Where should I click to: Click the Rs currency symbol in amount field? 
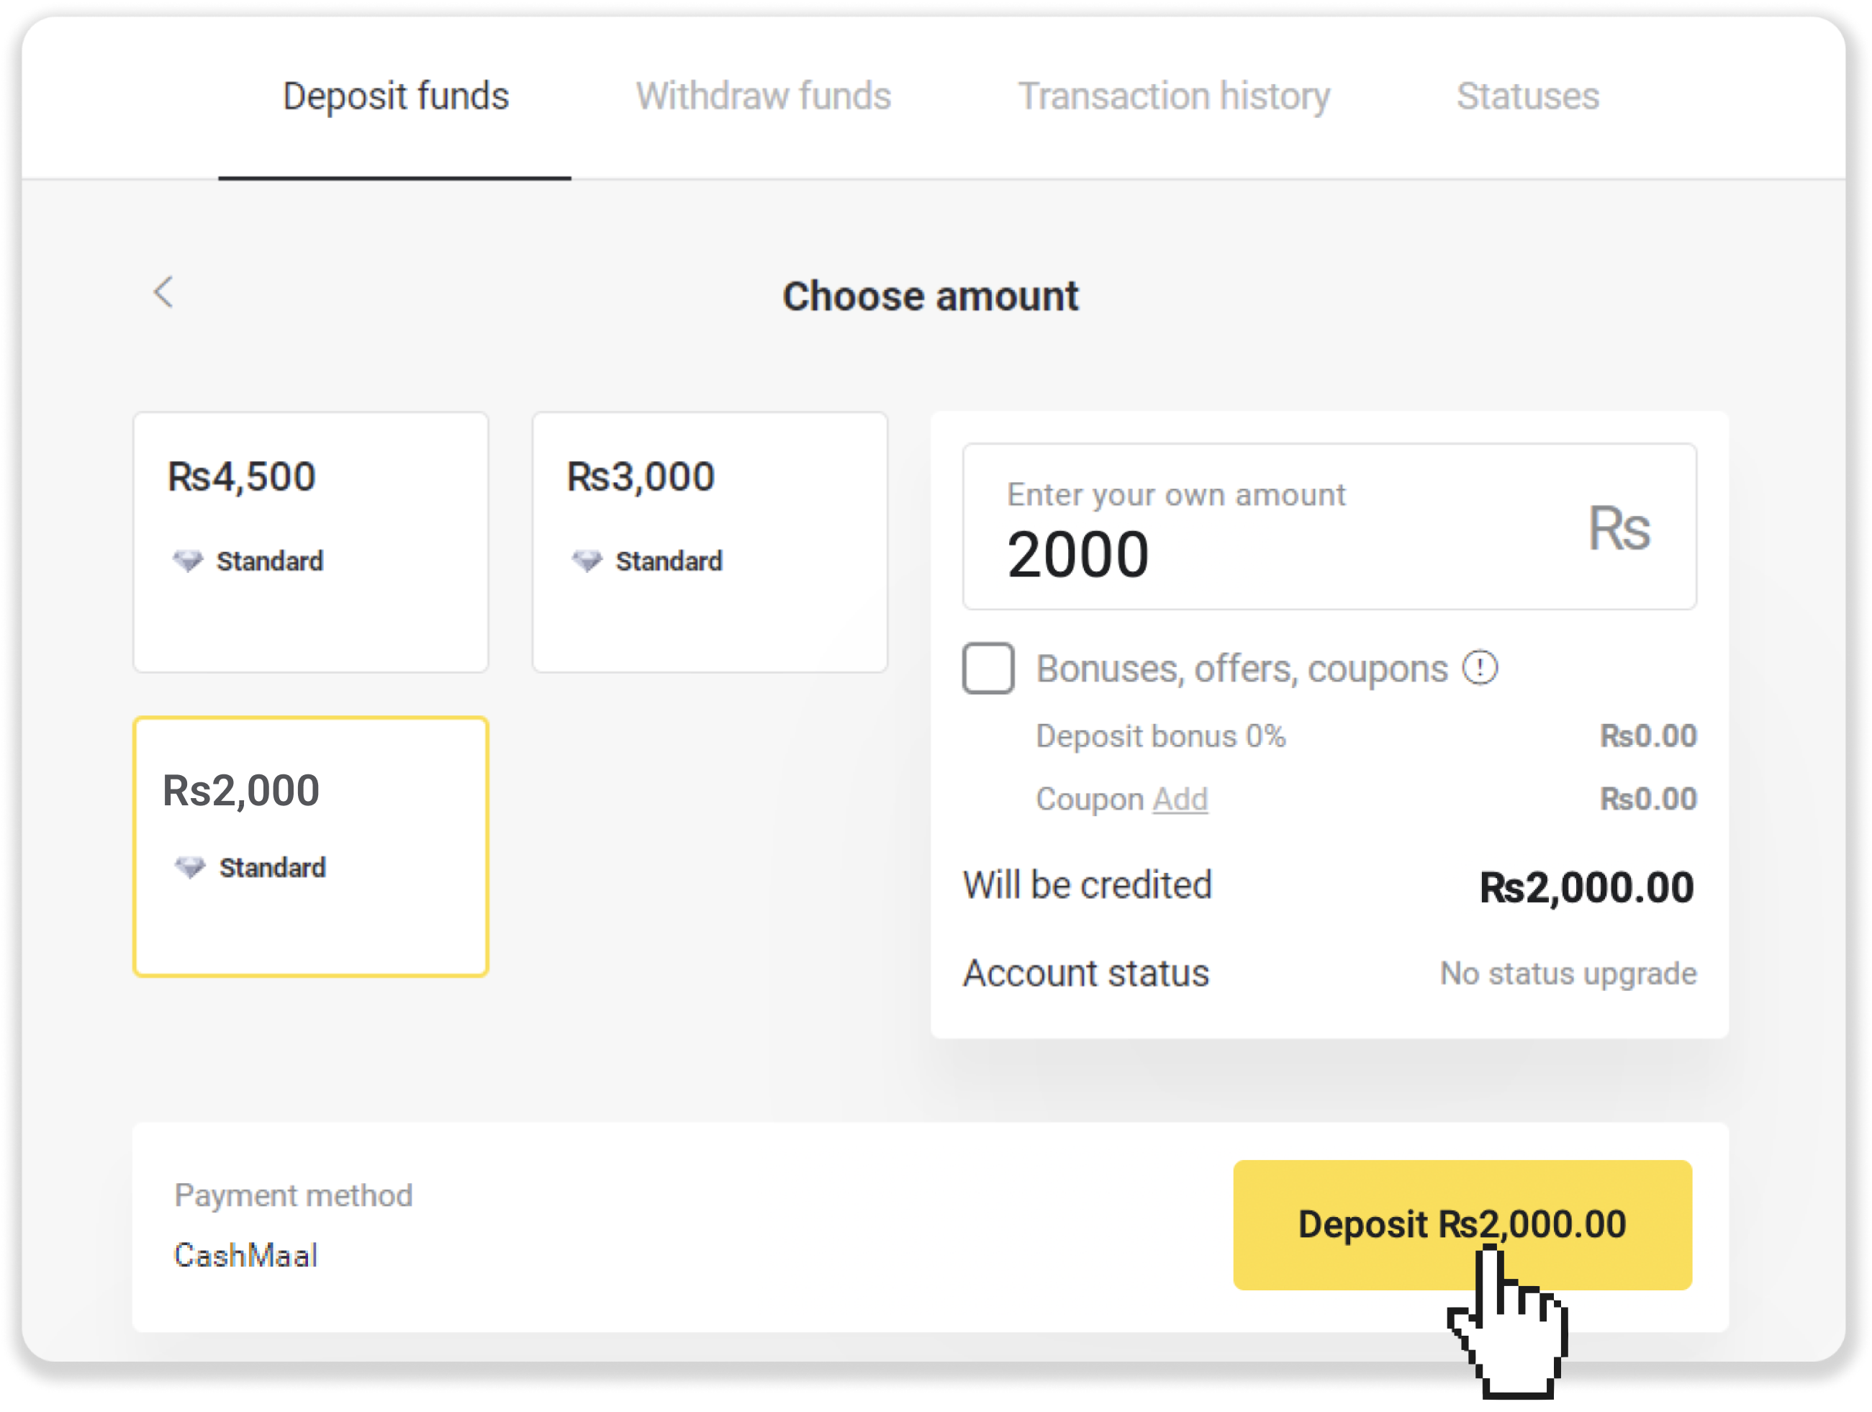(1618, 529)
